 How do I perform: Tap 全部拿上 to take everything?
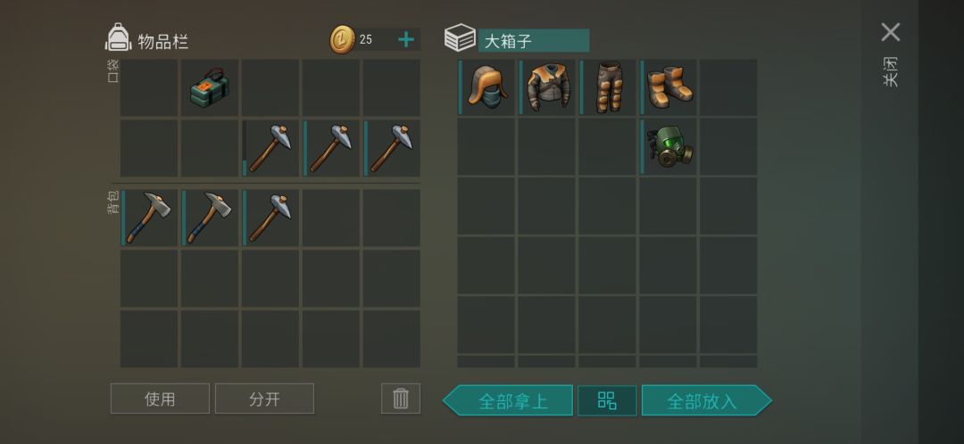pyautogui.click(x=508, y=401)
